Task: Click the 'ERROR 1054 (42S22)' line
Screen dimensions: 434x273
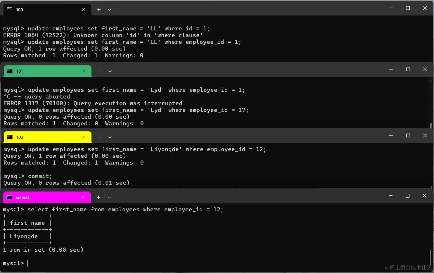Action: [x=103, y=35]
